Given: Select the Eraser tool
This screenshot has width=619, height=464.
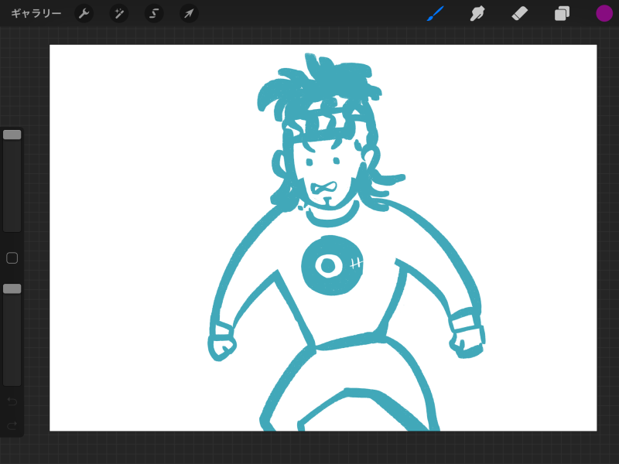Looking at the screenshot, I should click(x=519, y=13).
